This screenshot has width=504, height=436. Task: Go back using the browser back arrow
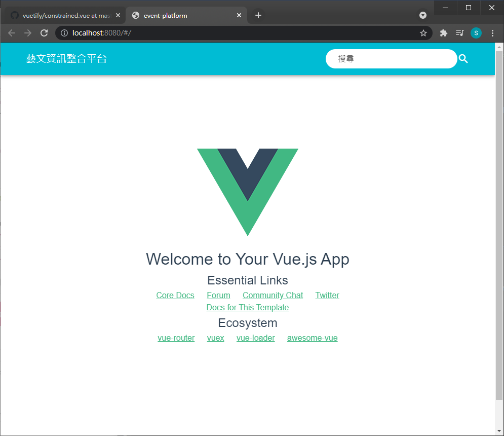tap(12, 33)
